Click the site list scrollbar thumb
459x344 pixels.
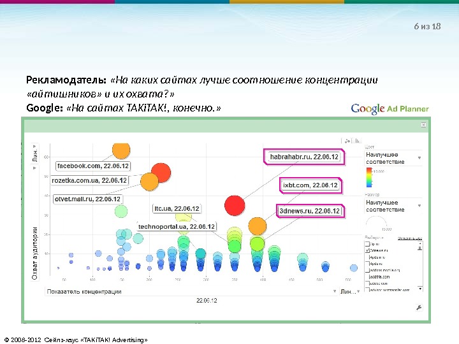[420, 248]
